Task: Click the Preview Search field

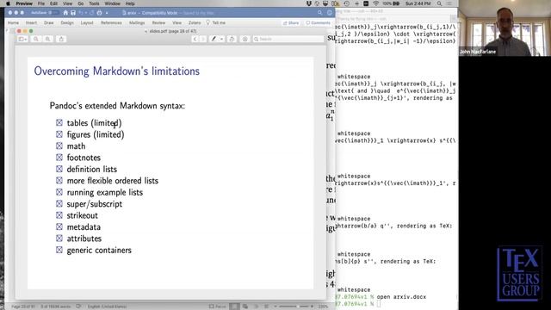Action: 288,39
